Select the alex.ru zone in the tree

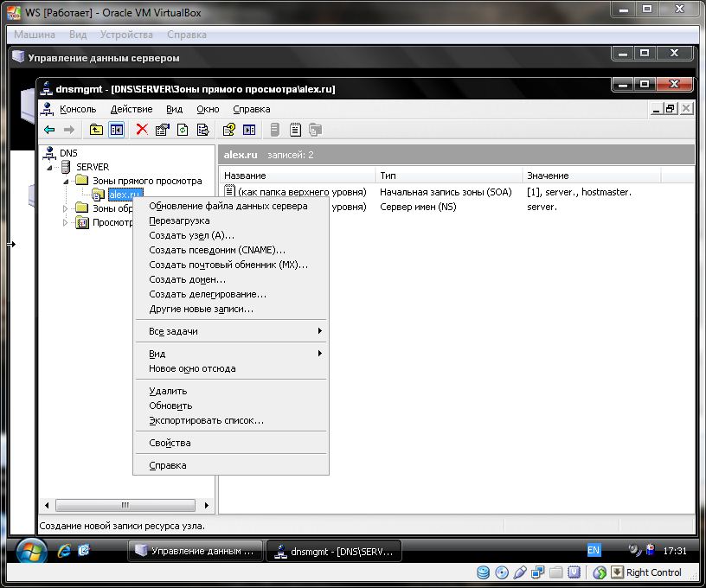coord(125,195)
